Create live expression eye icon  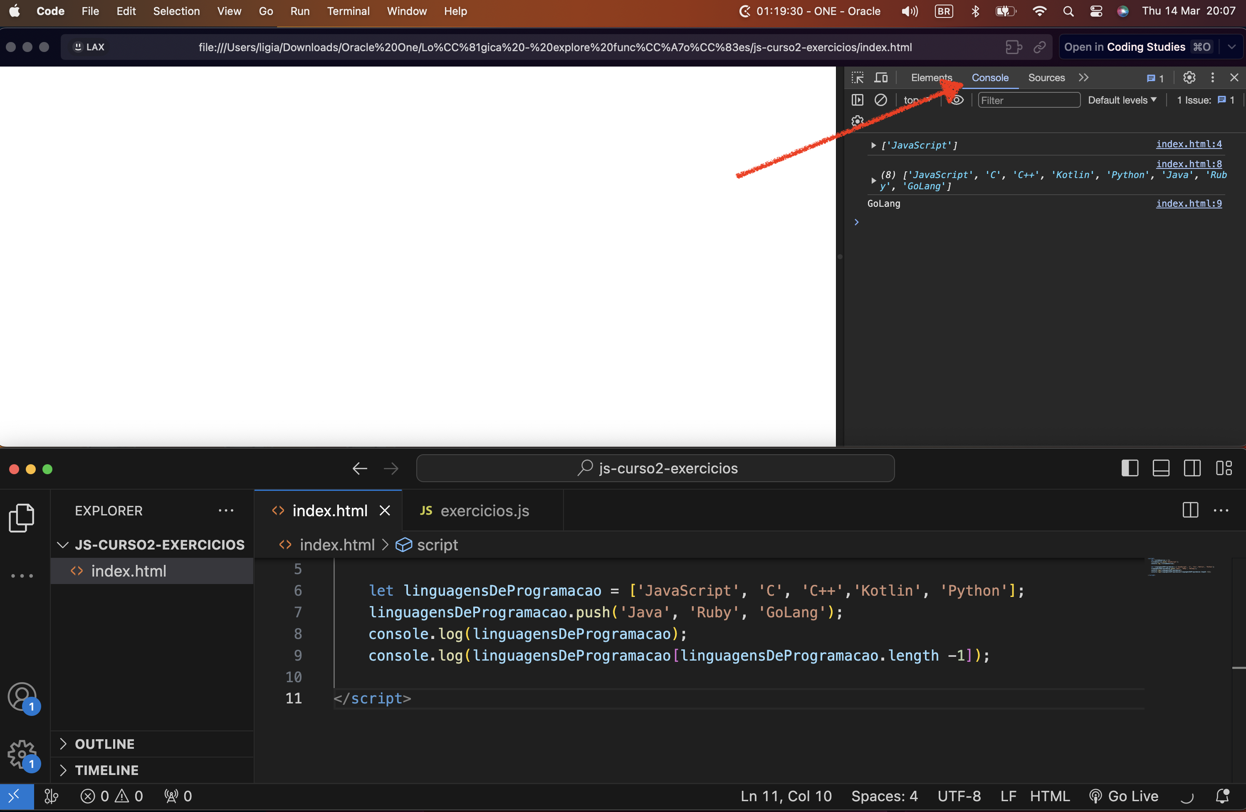pos(957,99)
